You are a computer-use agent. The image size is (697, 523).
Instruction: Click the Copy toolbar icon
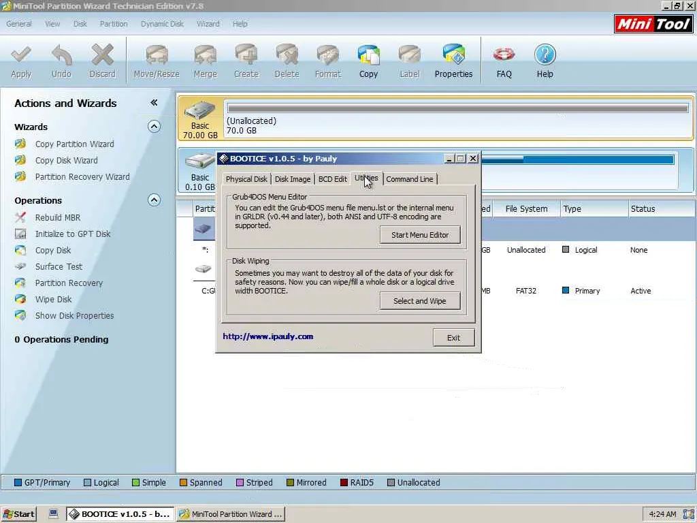pyautogui.click(x=368, y=62)
